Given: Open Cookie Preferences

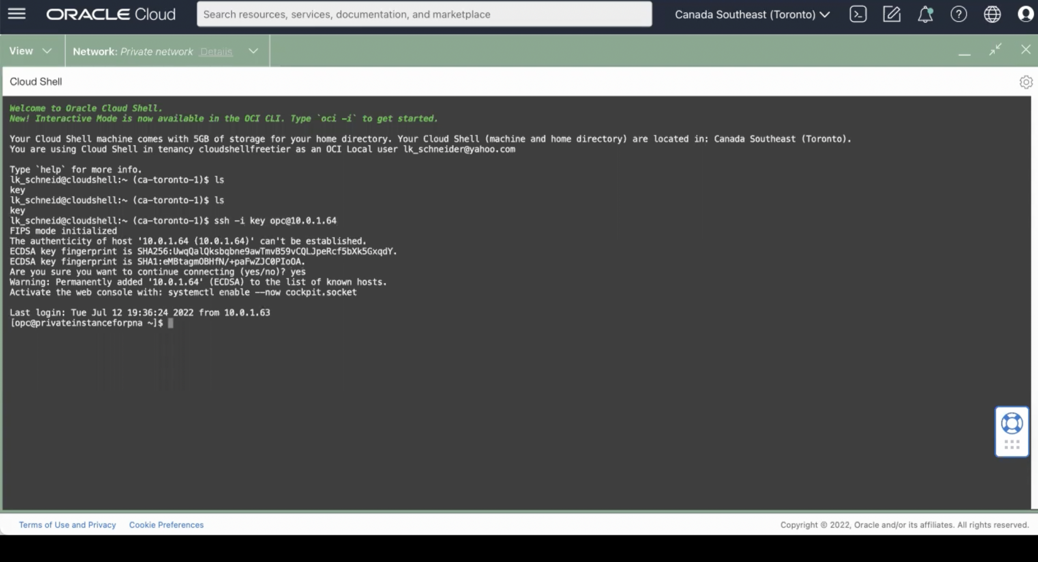Looking at the screenshot, I should point(166,524).
